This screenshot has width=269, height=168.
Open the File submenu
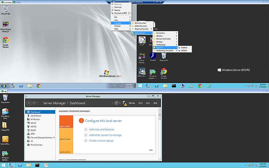[121, 17]
